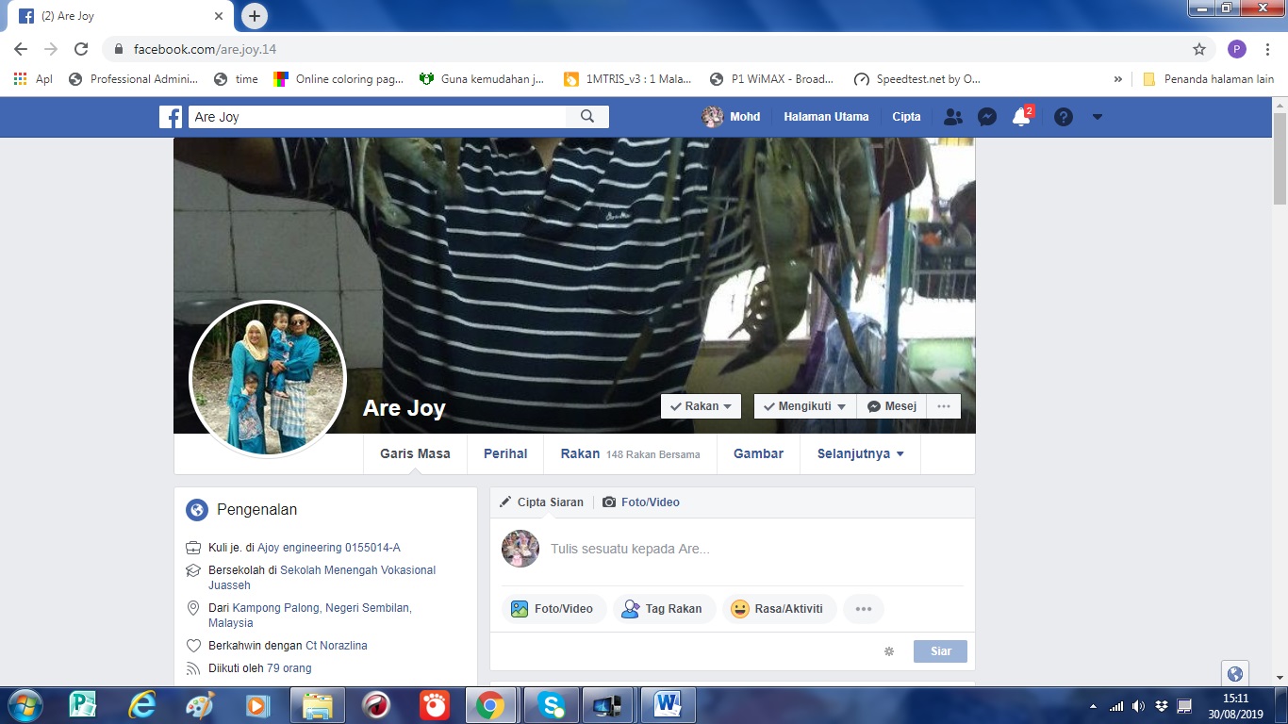This screenshot has height=724, width=1288.
Task: Open the account dropdown arrow in navbar
Action: point(1097,117)
